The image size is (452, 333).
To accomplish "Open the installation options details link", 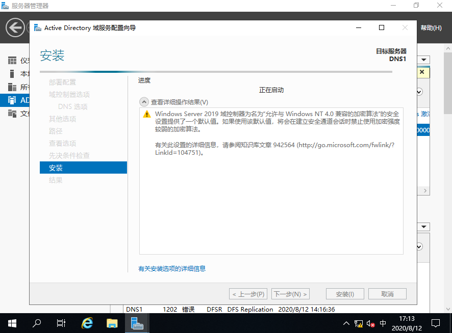I will (x=172, y=268).
